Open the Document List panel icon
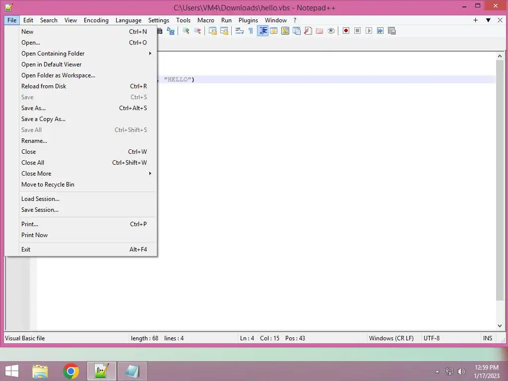Viewport: 508px width, 381px height. coord(297,31)
